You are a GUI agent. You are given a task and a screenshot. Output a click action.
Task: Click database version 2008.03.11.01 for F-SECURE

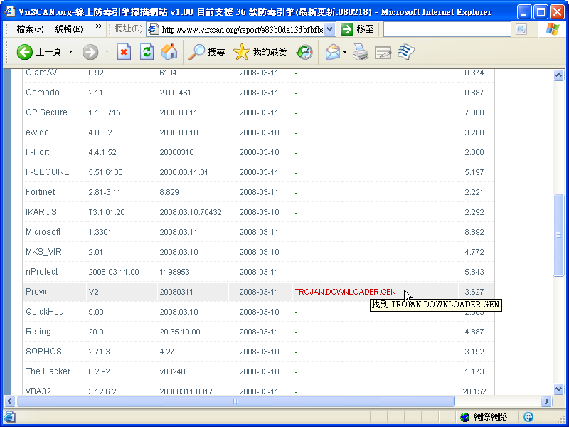pos(184,172)
